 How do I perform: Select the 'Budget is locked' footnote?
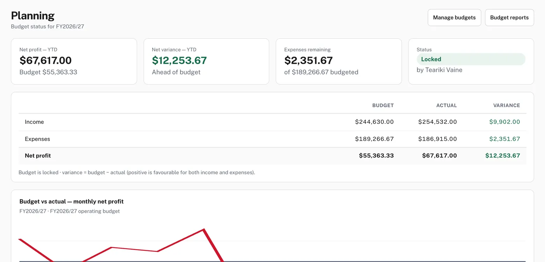click(137, 172)
